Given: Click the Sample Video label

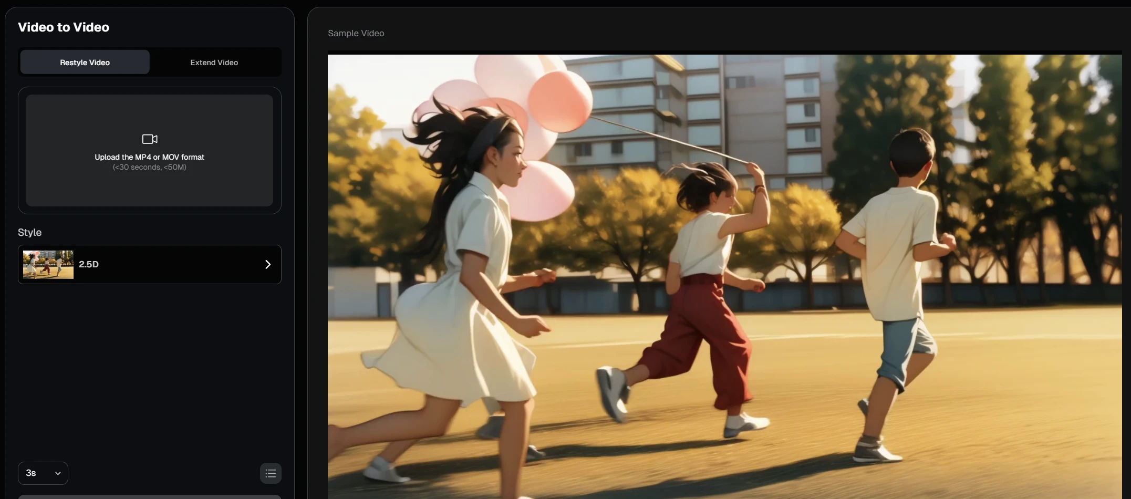Looking at the screenshot, I should [356, 33].
